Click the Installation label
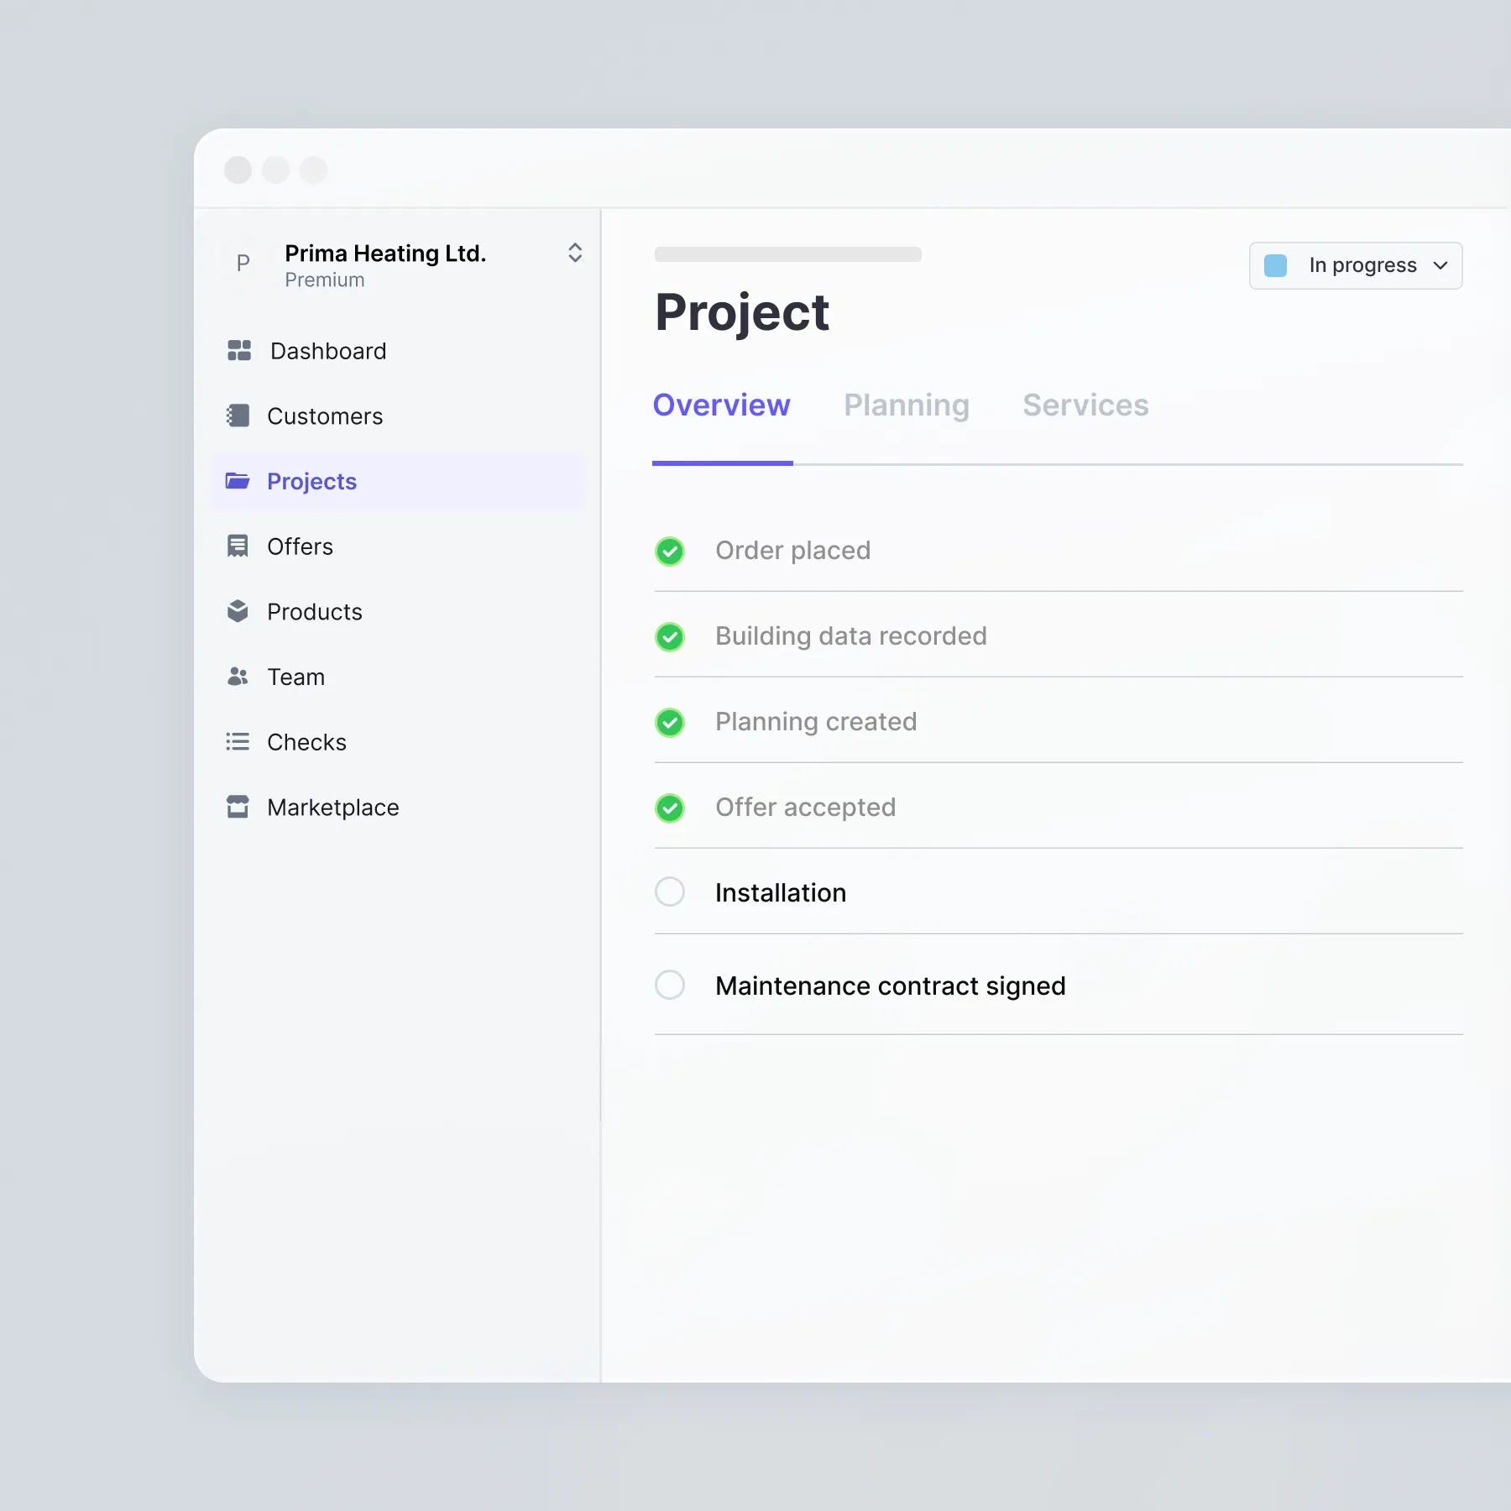This screenshot has height=1511, width=1511. [781, 892]
